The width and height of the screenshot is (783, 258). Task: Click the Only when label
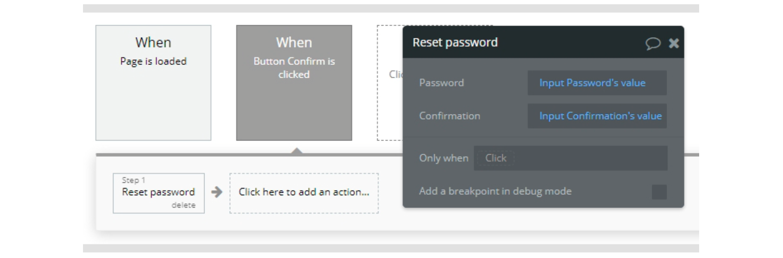[443, 158]
